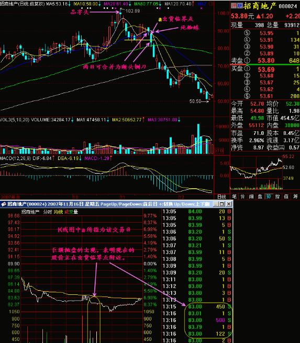Click the 换手 2.96% value
The width and height of the screenshot is (300, 343).
tap(257, 141)
